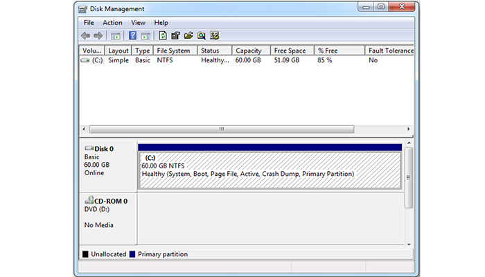Open the File menu
Screen dimensions: 485x277
(89, 23)
